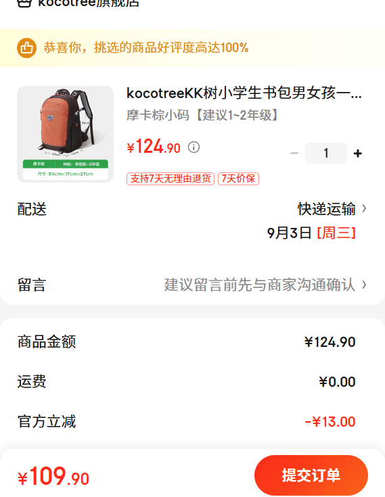Expand the 快递运输 delivery options chevron

pyautogui.click(x=365, y=208)
